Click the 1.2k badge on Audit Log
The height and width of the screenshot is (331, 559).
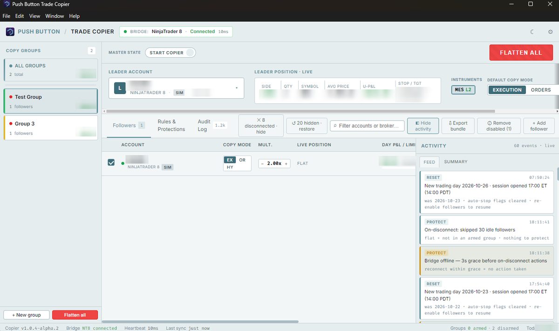pyautogui.click(x=220, y=125)
